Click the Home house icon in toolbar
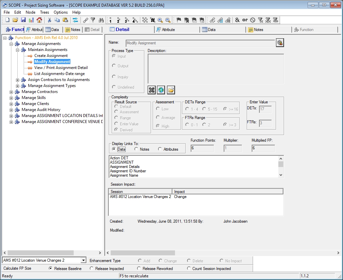Image resolution: width=343 pixels, height=280 pixels. coord(39,20)
